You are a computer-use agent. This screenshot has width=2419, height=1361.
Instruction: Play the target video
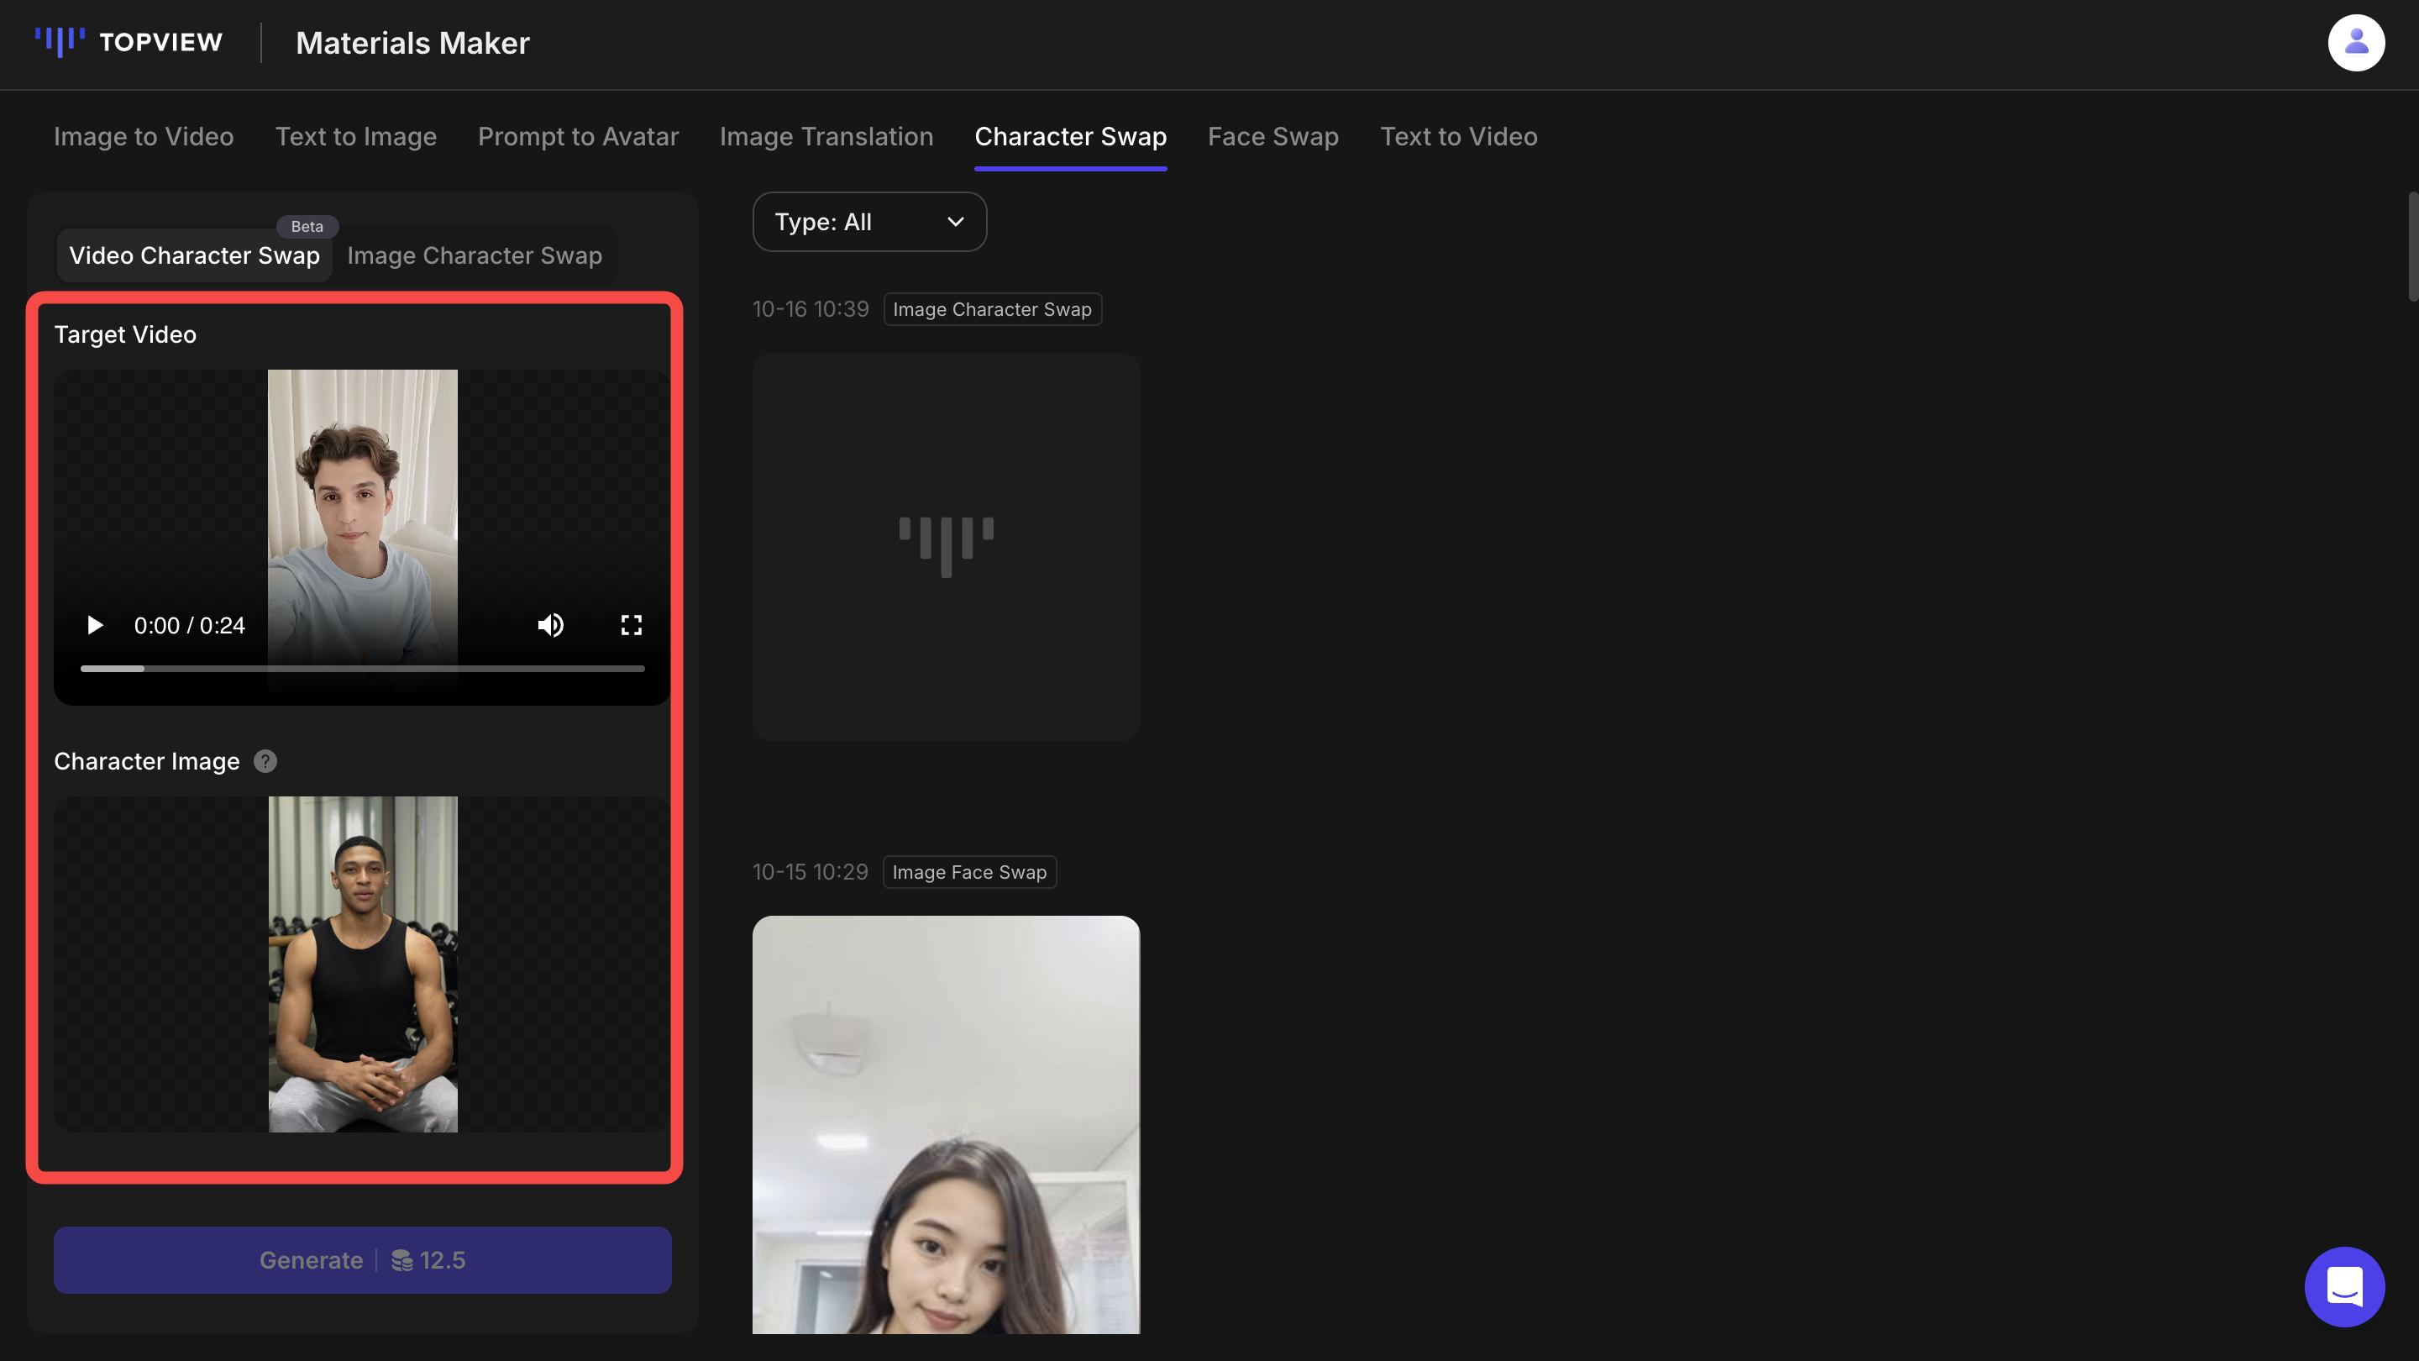[x=94, y=624]
